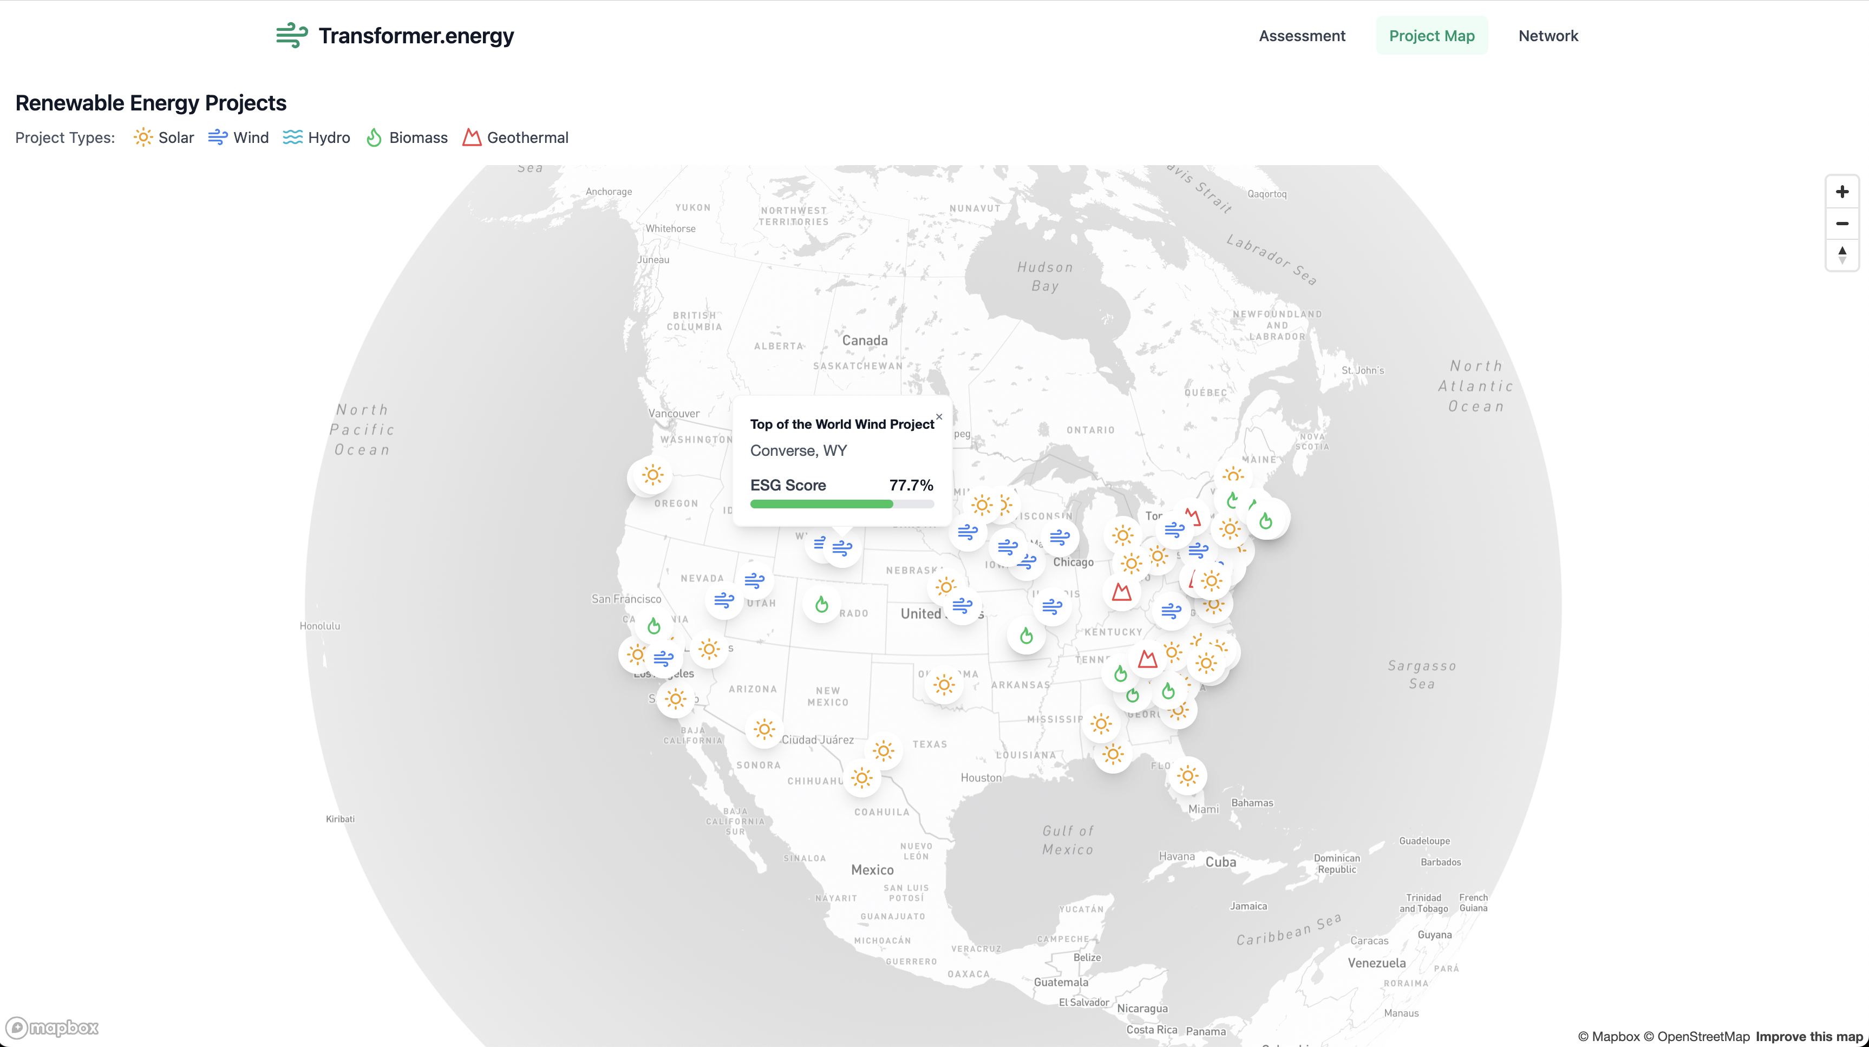Click the biomass marker in Maine coast
The image size is (1869, 1047).
(1265, 521)
